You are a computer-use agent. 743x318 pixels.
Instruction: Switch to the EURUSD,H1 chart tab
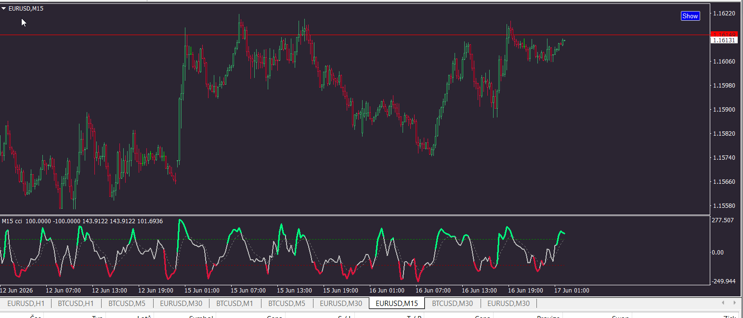point(26,304)
